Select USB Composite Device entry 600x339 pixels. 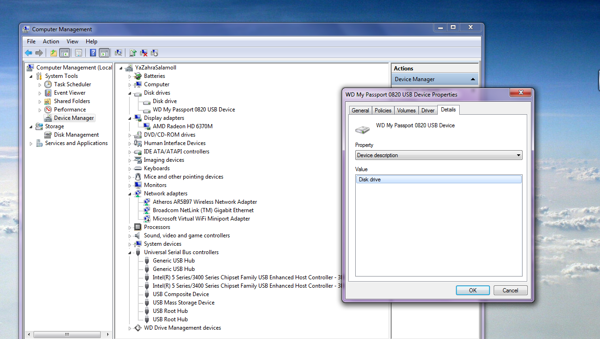point(181,294)
